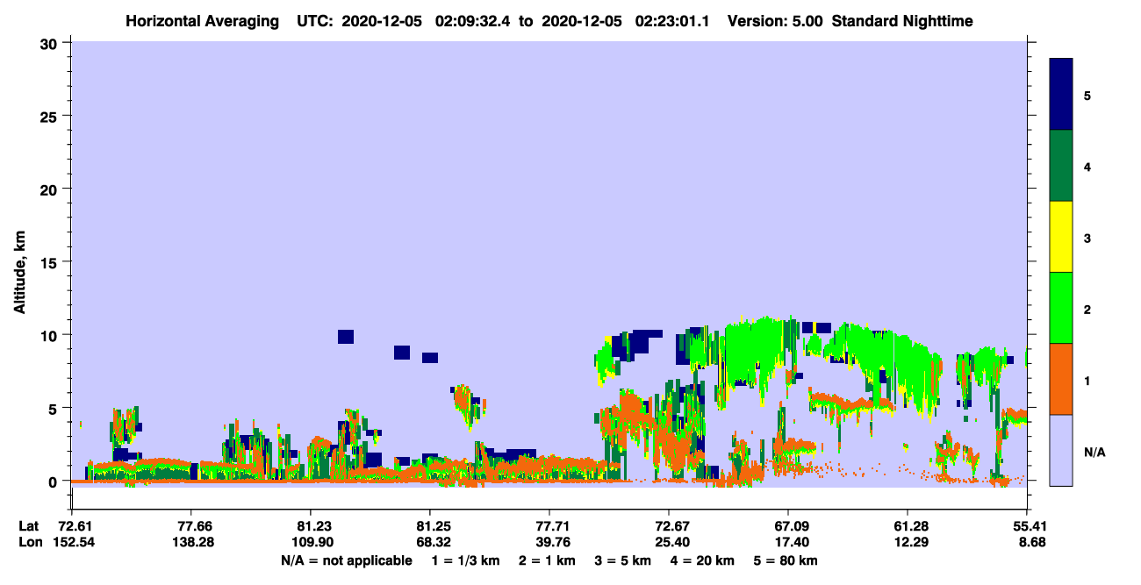This screenshot has width=1141, height=585.
Task: Click the 'Standard Nighttime' text in title
Action: (902, 21)
